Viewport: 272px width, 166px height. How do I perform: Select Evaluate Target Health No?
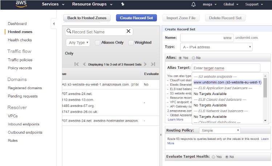(x=227, y=157)
